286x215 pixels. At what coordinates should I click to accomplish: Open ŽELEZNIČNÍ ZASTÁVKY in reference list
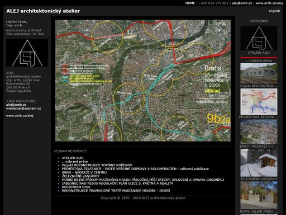80,176
